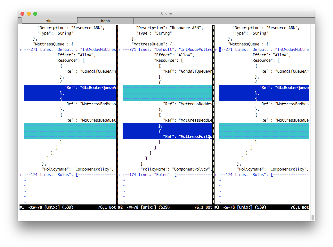Click the terminal scrollbar thumb

313,218
